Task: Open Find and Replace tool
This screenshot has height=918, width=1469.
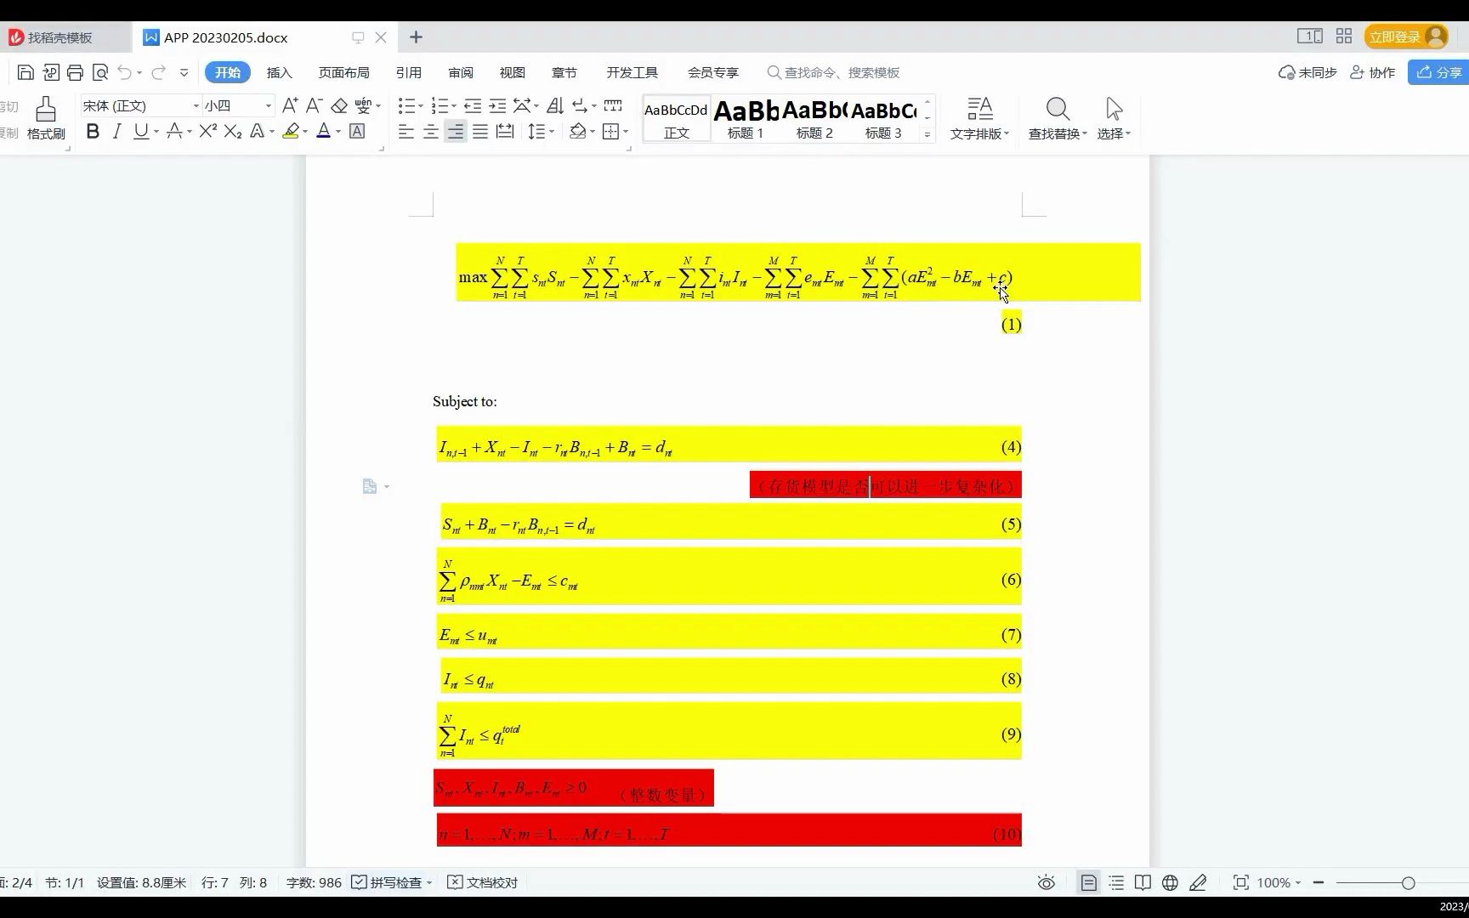Action: [x=1058, y=117]
